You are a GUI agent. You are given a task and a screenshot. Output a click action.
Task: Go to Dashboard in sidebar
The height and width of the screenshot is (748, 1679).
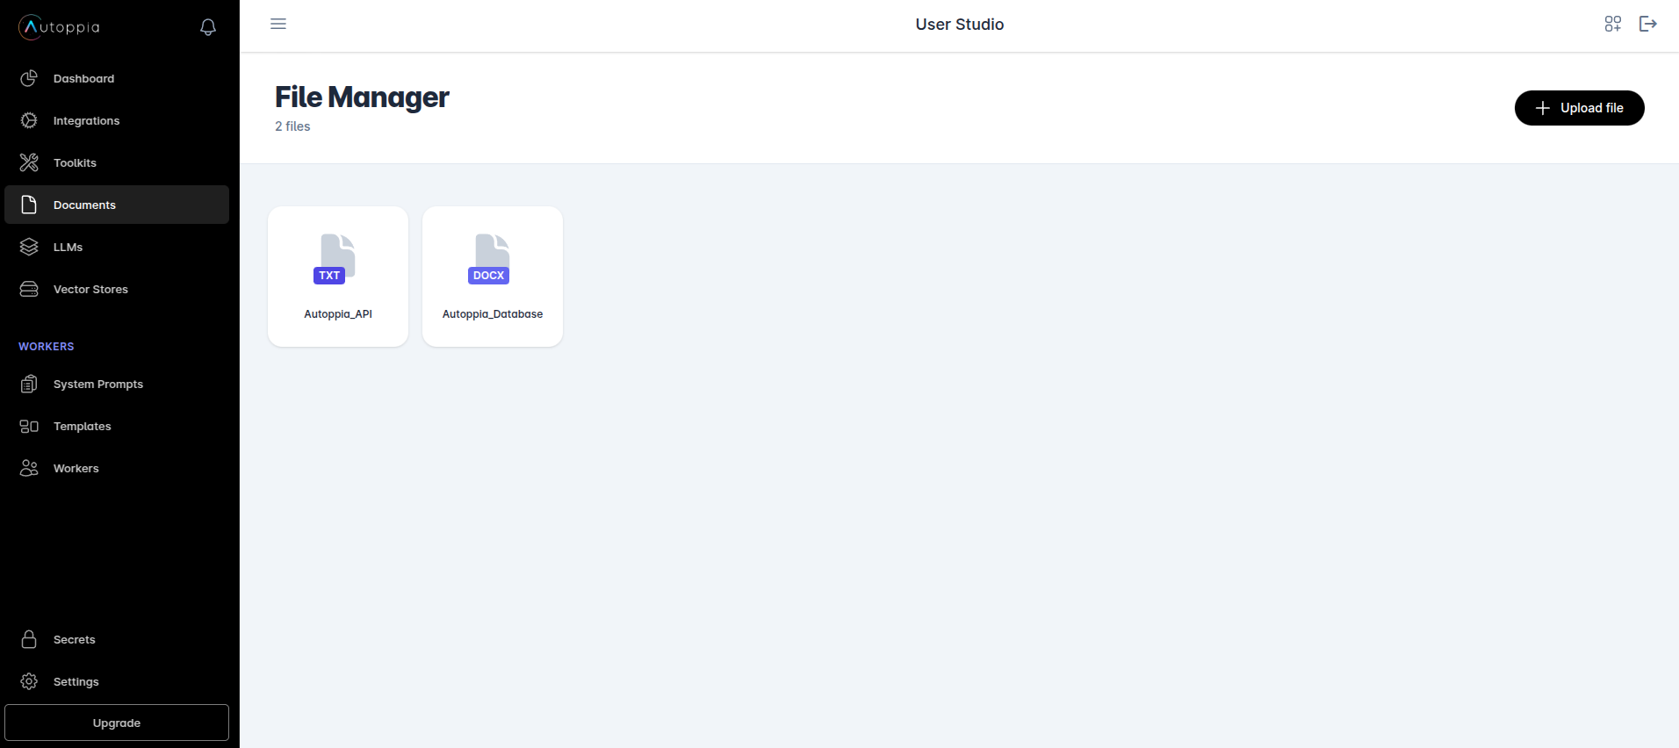pos(83,78)
